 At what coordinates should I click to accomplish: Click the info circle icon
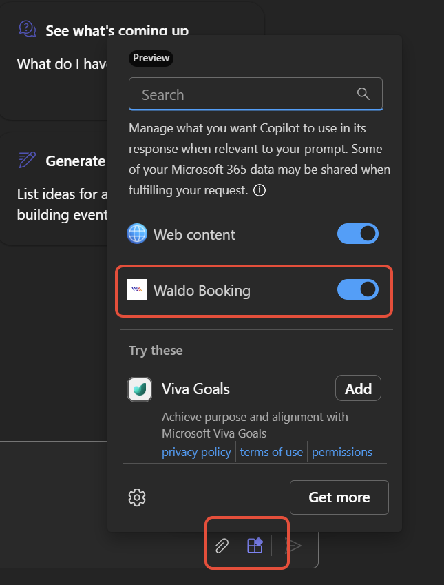tap(260, 191)
